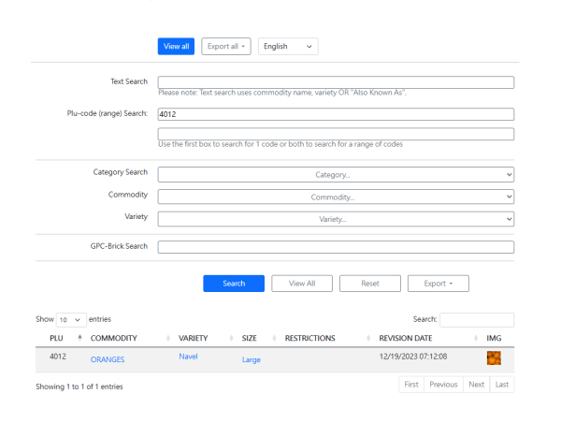Viewport: 561px width, 438px height.
Task: Open the Export dropdown beside Reset
Action: [439, 284]
